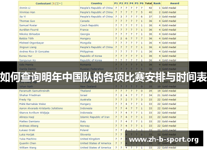
Task: Open contestant Fredy Yip
Action: [25, 99]
